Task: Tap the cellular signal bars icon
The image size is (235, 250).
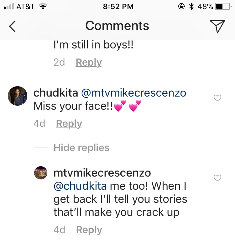Action: click(9, 7)
